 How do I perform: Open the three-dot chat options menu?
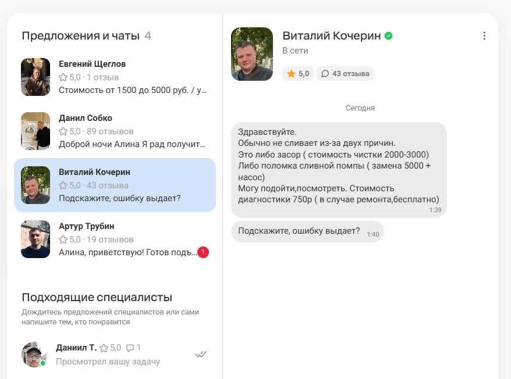(x=484, y=36)
